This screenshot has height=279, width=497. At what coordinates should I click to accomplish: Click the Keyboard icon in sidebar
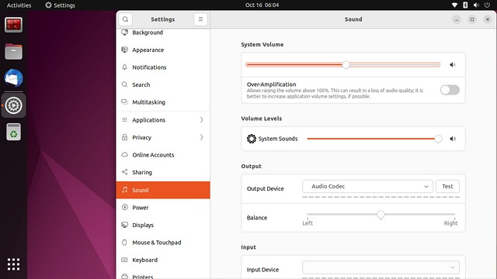[124, 260]
